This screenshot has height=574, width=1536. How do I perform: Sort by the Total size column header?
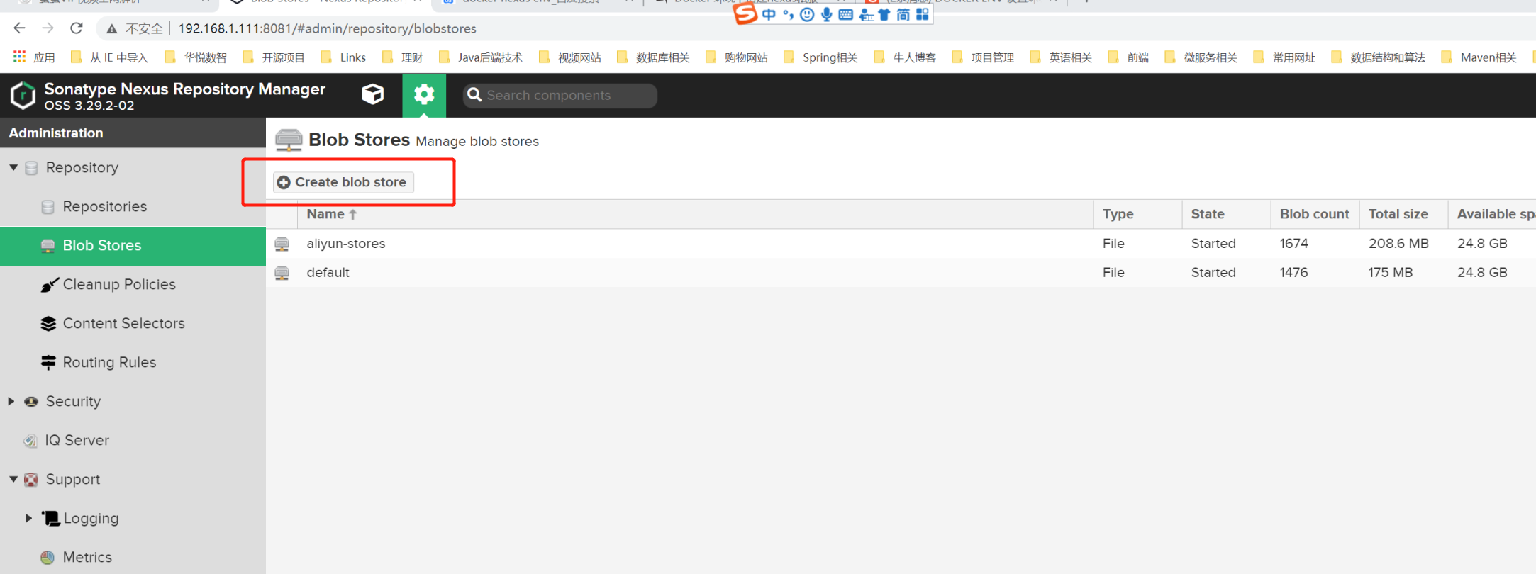click(1404, 214)
